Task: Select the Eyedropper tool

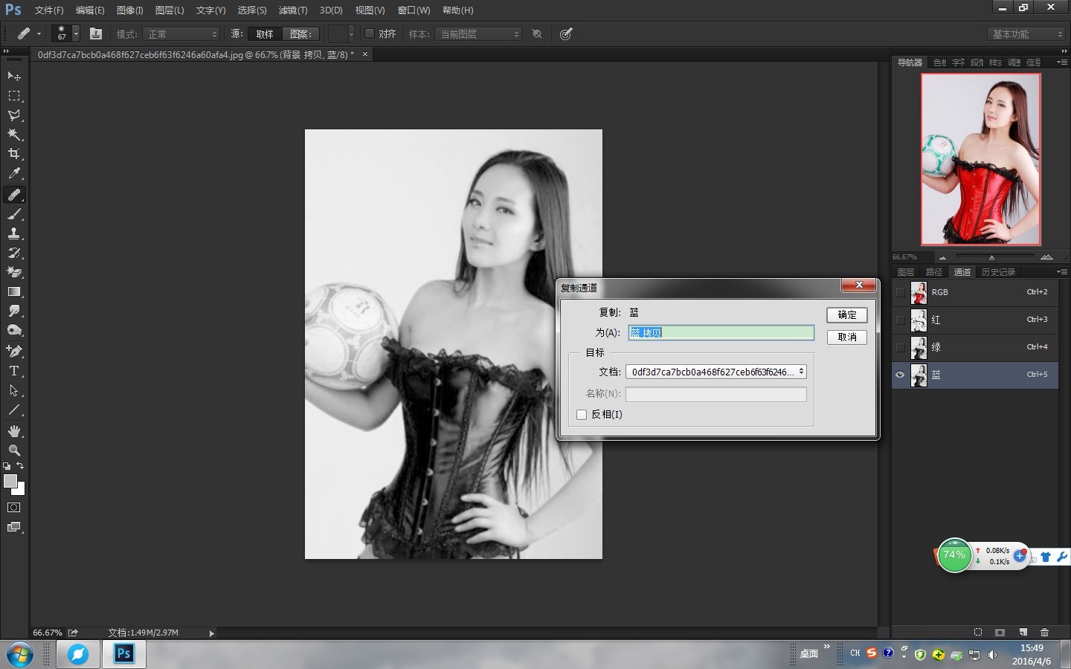Action: (x=14, y=173)
